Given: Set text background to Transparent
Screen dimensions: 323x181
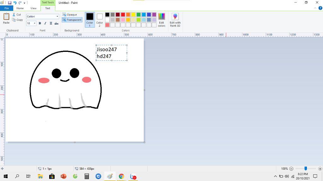Looking at the screenshot, I should coord(72,20).
